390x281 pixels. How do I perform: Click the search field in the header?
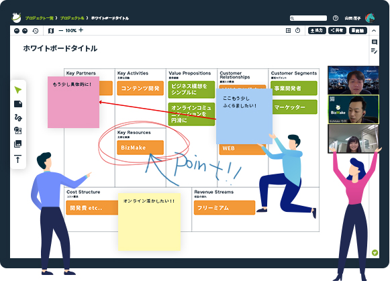point(308,18)
